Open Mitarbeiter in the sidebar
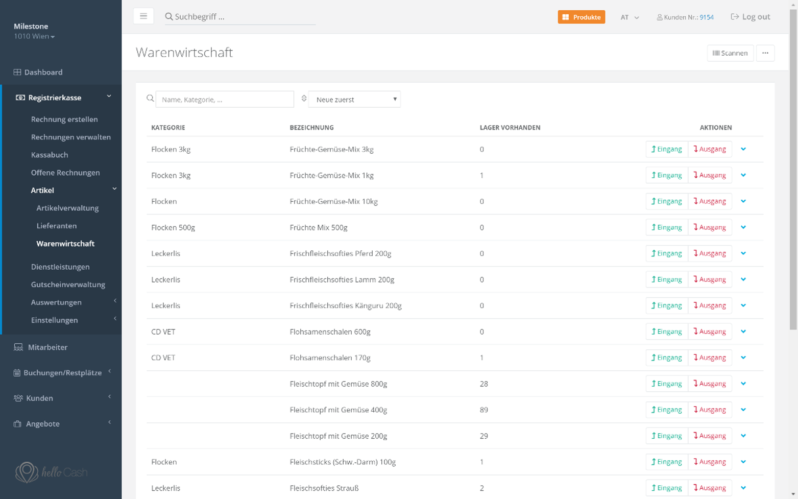Screen dimensions: 798x499 coord(47,347)
